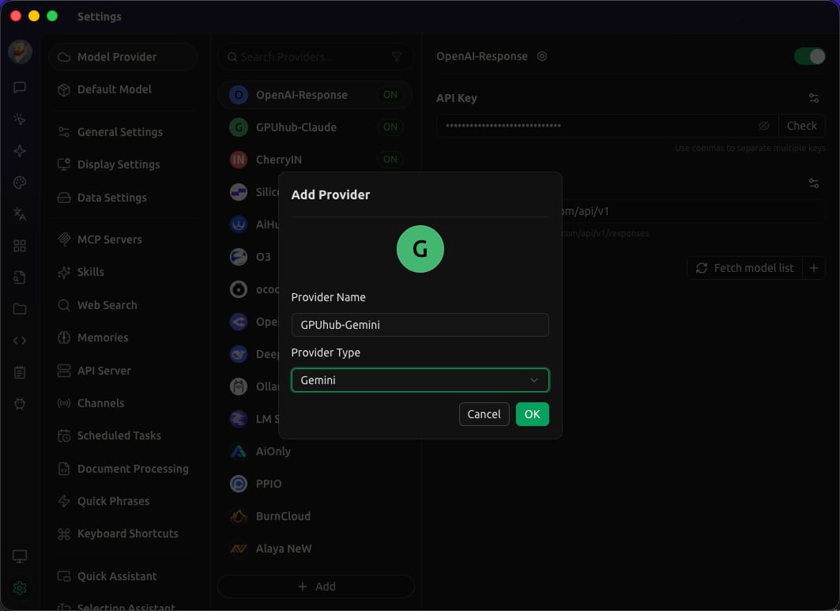The width and height of the screenshot is (840, 611).
Task: Click the green settings gear in the sidebar
Action: tap(20, 588)
